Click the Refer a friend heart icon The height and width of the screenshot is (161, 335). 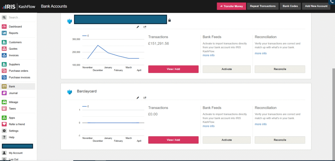(4, 124)
